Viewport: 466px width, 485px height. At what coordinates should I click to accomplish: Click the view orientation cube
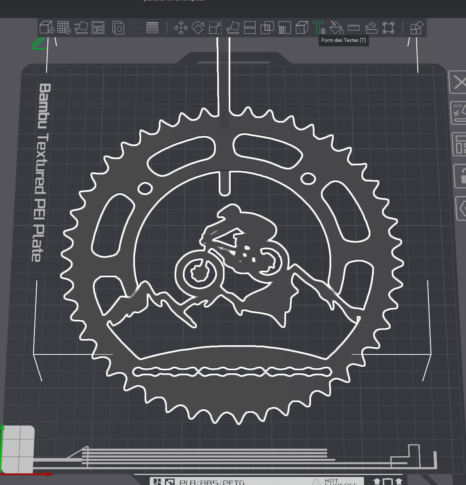point(18,449)
